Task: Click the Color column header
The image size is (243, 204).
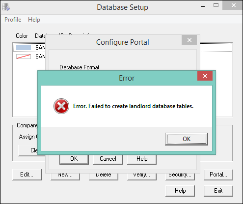Action: [x=22, y=36]
